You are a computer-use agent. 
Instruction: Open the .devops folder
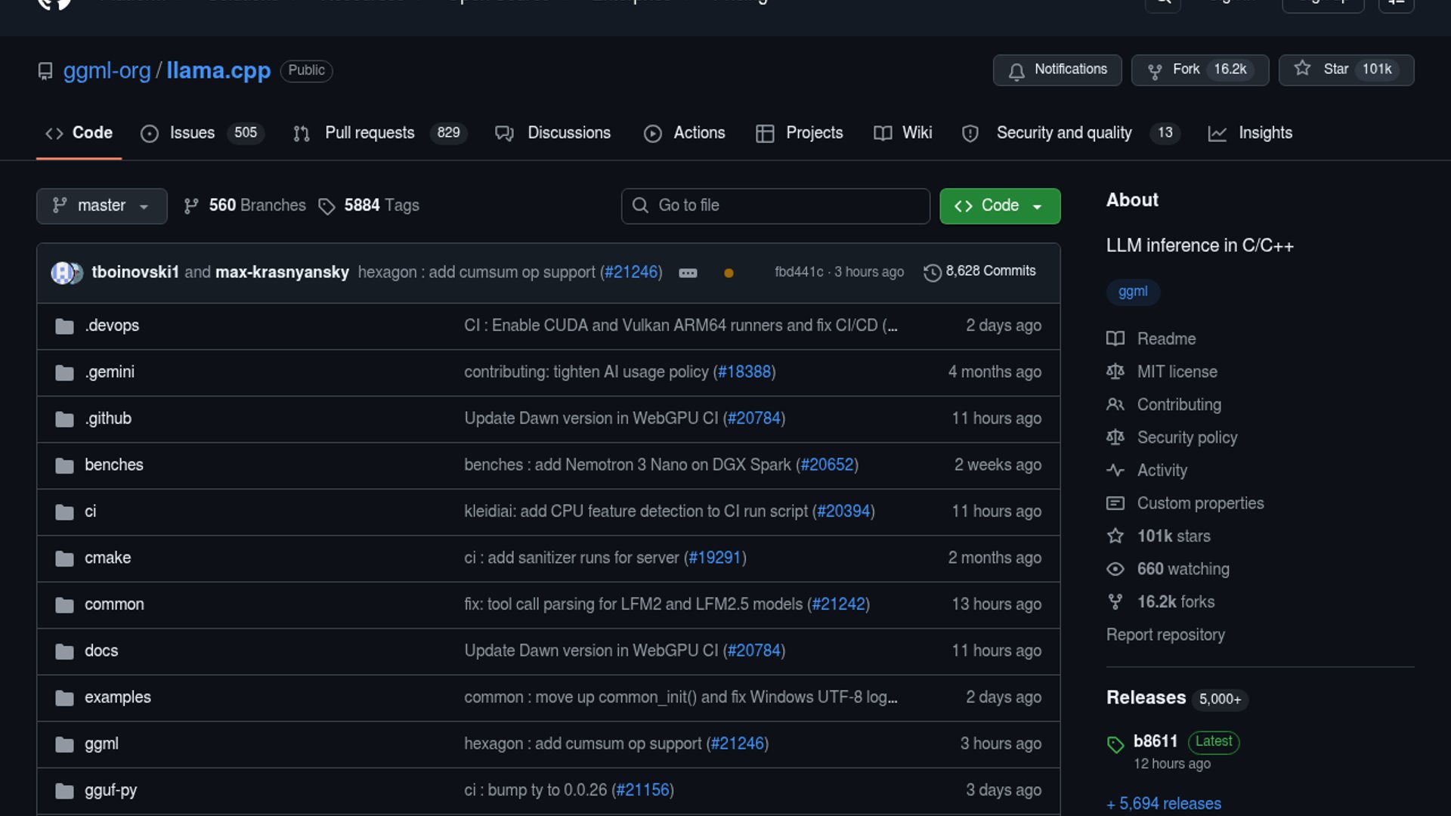point(112,326)
